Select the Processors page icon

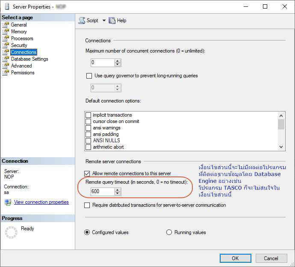click(x=6, y=38)
